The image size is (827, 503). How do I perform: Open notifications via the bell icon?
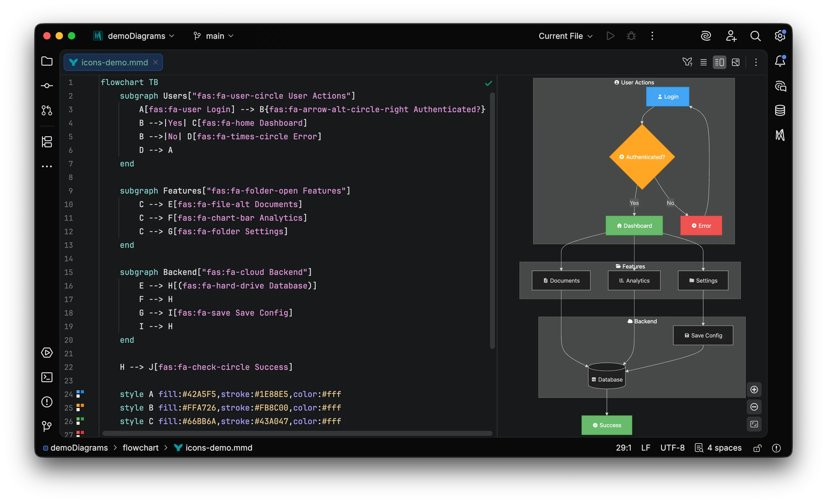coord(780,61)
